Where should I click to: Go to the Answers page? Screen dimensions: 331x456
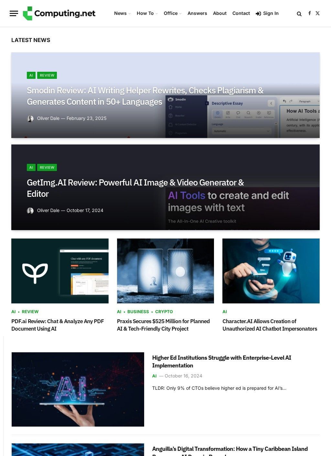point(197,13)
